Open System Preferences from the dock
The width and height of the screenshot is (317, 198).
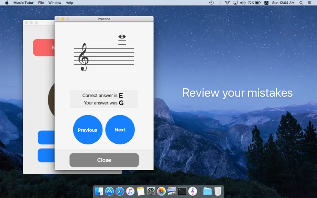151,191
